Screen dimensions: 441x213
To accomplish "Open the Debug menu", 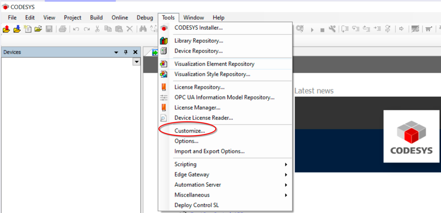I will point(145,18).
